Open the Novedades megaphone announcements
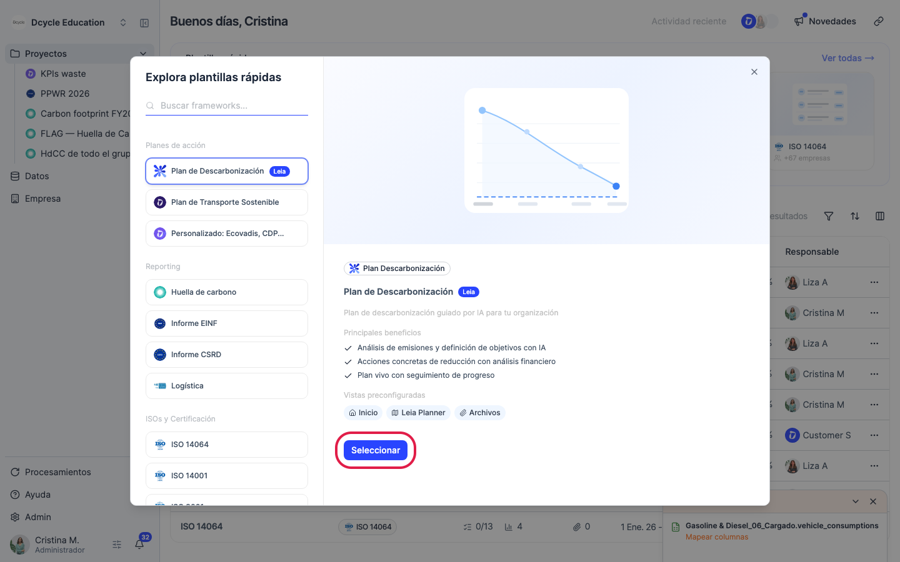The width and height of the screenshot is (900, 562). coord(825,21)
